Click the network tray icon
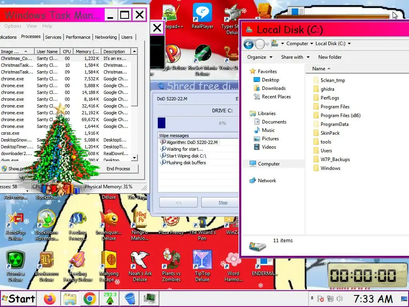 pyautogui.click(x=330, y=299)
